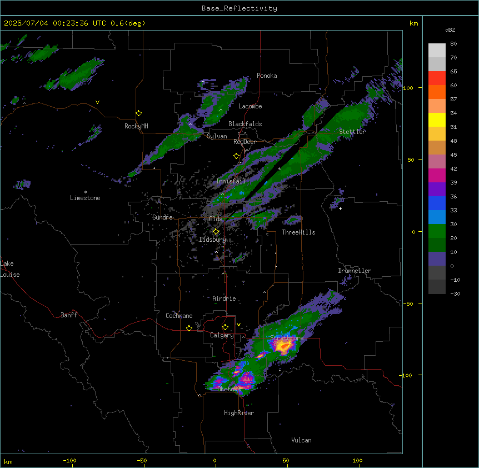The height and width of the screenshot is (468, 479).
Task: Click the Stettler city label
Action: 352,132
